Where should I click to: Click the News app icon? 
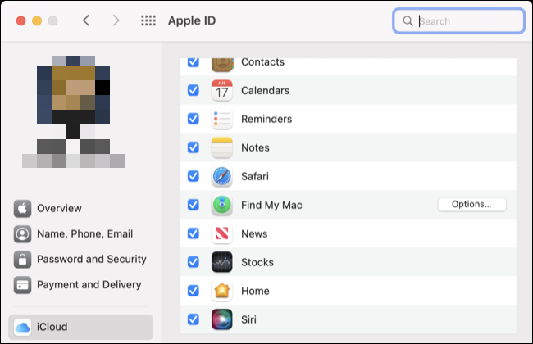(x=222, y=233)
